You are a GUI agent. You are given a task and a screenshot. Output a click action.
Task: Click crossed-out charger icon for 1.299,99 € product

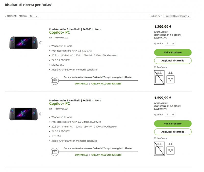(x=159, y=77)
